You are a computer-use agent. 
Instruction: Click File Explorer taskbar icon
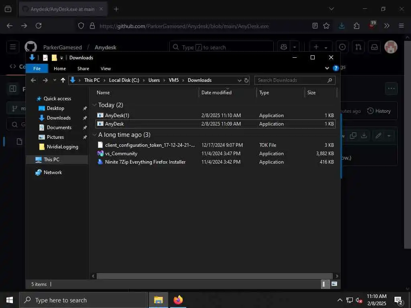(x=158, y=300)
